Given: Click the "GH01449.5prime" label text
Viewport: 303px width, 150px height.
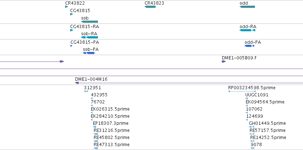Looking at the screenshot, I should (267, 123).
